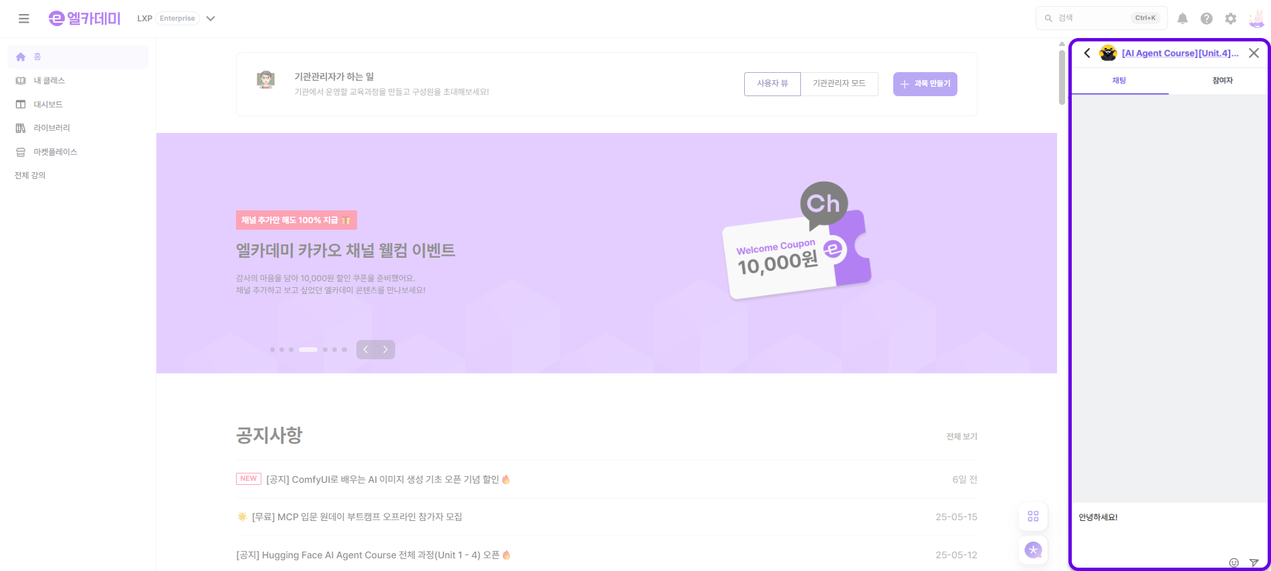Show previous banner slide arrow
The image size is (1271, 571).
coord(366,349)
